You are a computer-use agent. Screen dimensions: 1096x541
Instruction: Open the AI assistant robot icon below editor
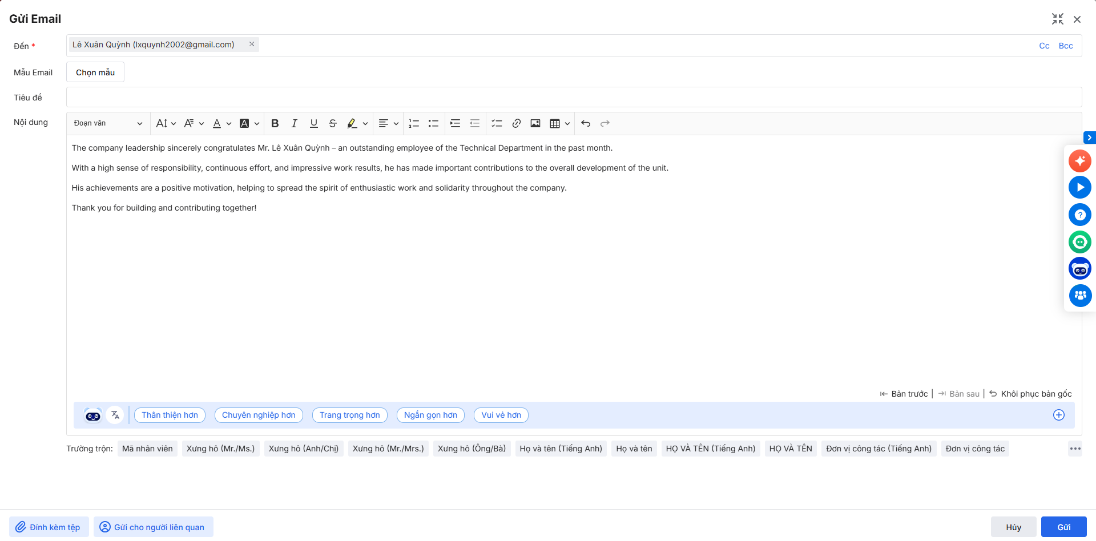tap(93, 415)
